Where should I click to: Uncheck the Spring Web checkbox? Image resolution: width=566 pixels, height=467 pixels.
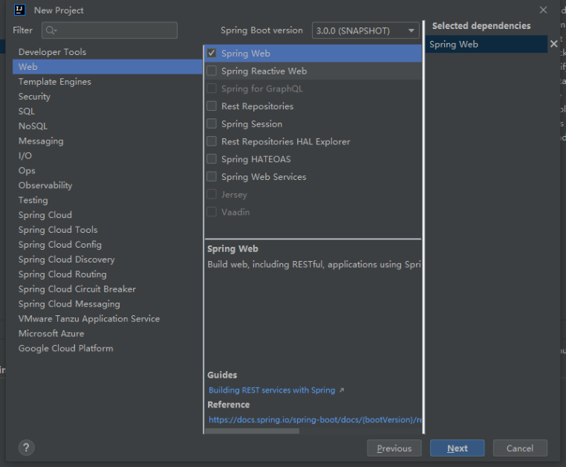click(x=212, y=53)
